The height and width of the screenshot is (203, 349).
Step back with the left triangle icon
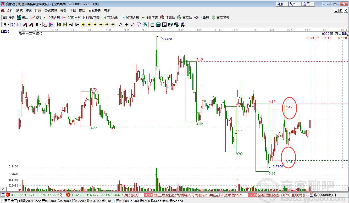point(71,25)
